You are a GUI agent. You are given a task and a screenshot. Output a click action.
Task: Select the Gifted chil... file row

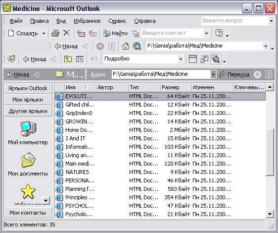click(x=160, y=105)
